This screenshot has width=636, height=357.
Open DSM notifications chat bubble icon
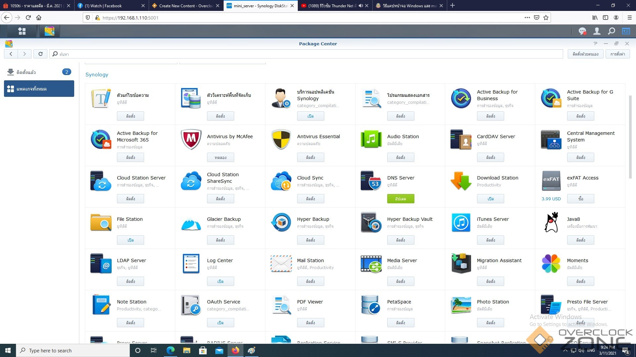pos(582,31)
